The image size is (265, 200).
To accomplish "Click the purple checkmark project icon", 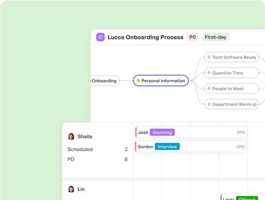I will [101, 37].
